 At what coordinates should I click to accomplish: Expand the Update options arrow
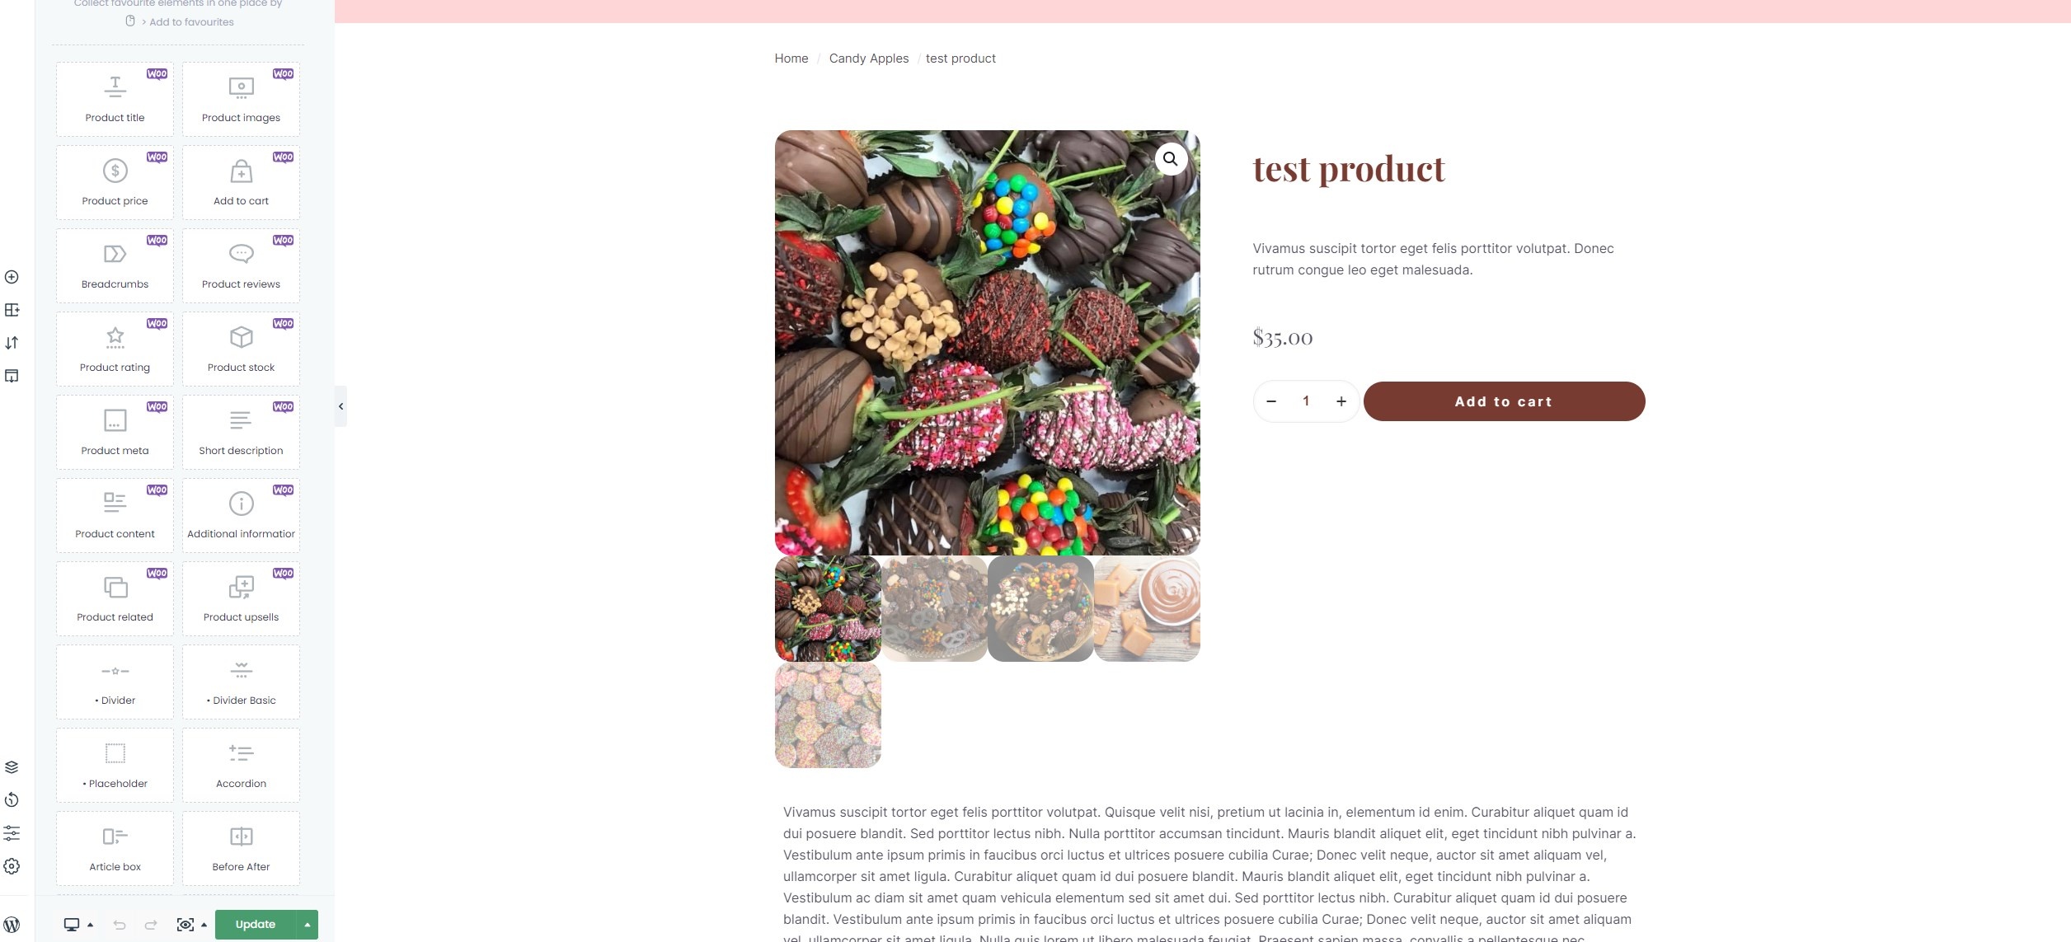coord(308,925)
